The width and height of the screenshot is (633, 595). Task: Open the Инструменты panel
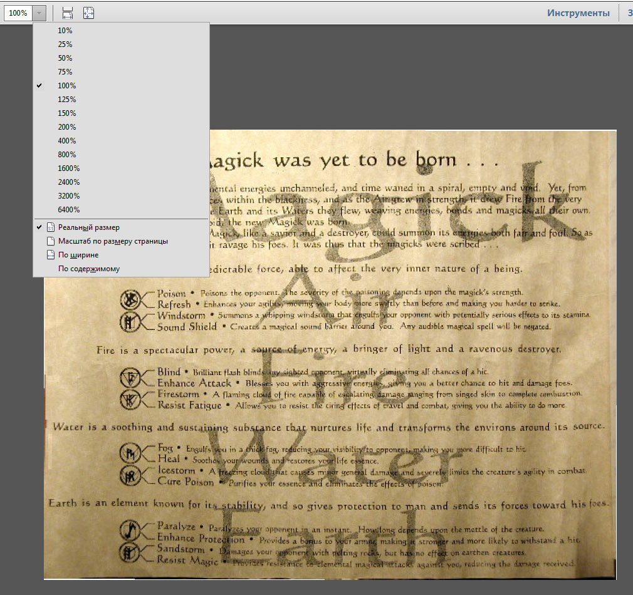tap(578, 13)
